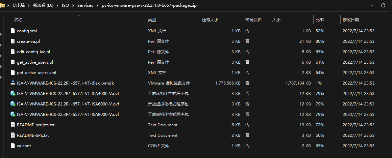Click the 1% ratio of the vmdk
Viewport: 392px width, 158px height.
click(x=318, y=83)
